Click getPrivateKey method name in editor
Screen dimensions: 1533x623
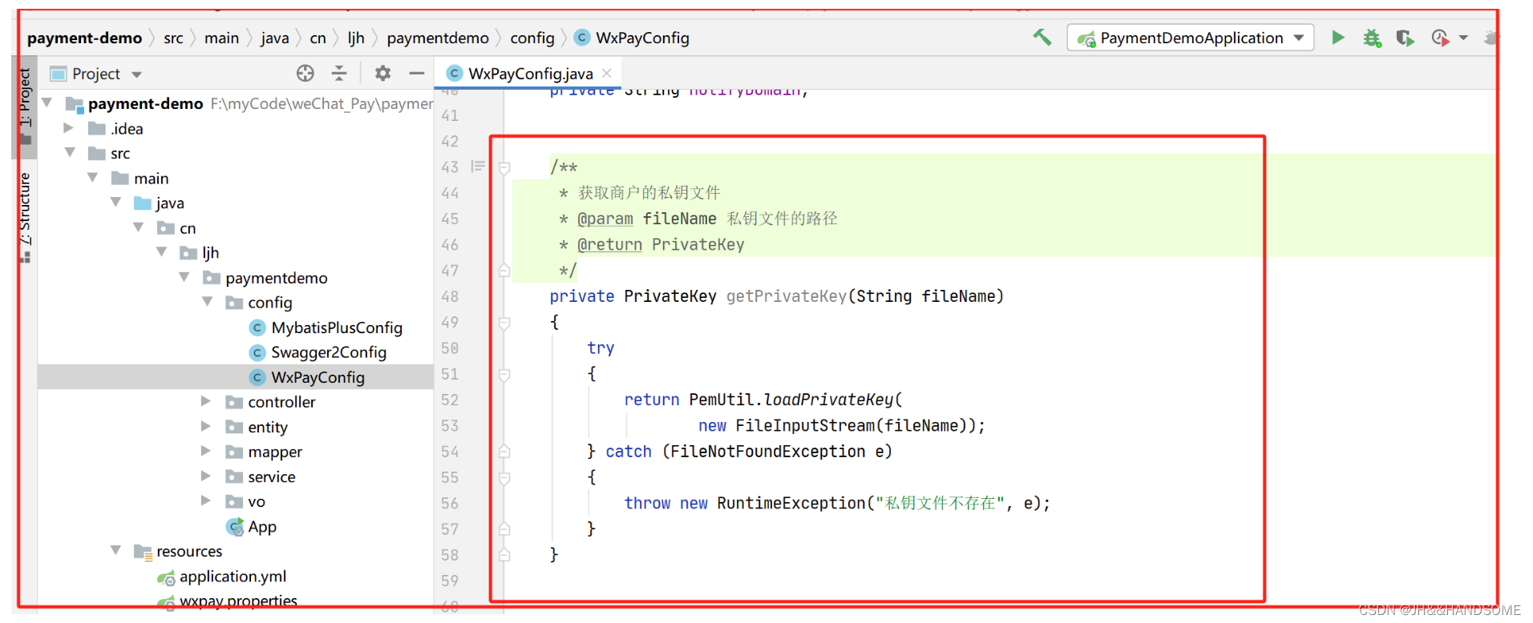[x=786, y=296]
